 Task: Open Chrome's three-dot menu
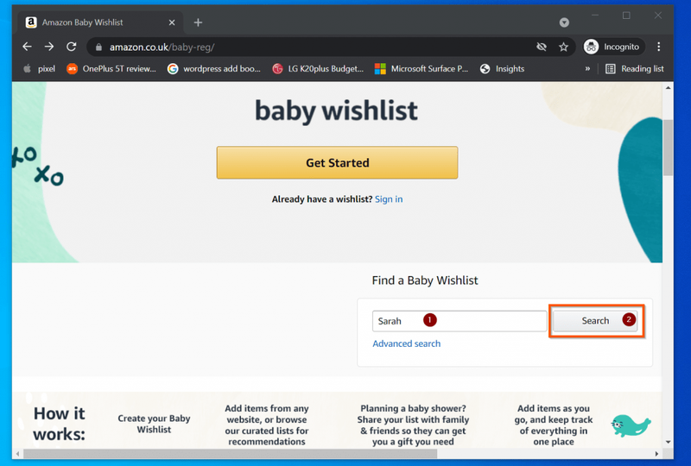(659, 47)
